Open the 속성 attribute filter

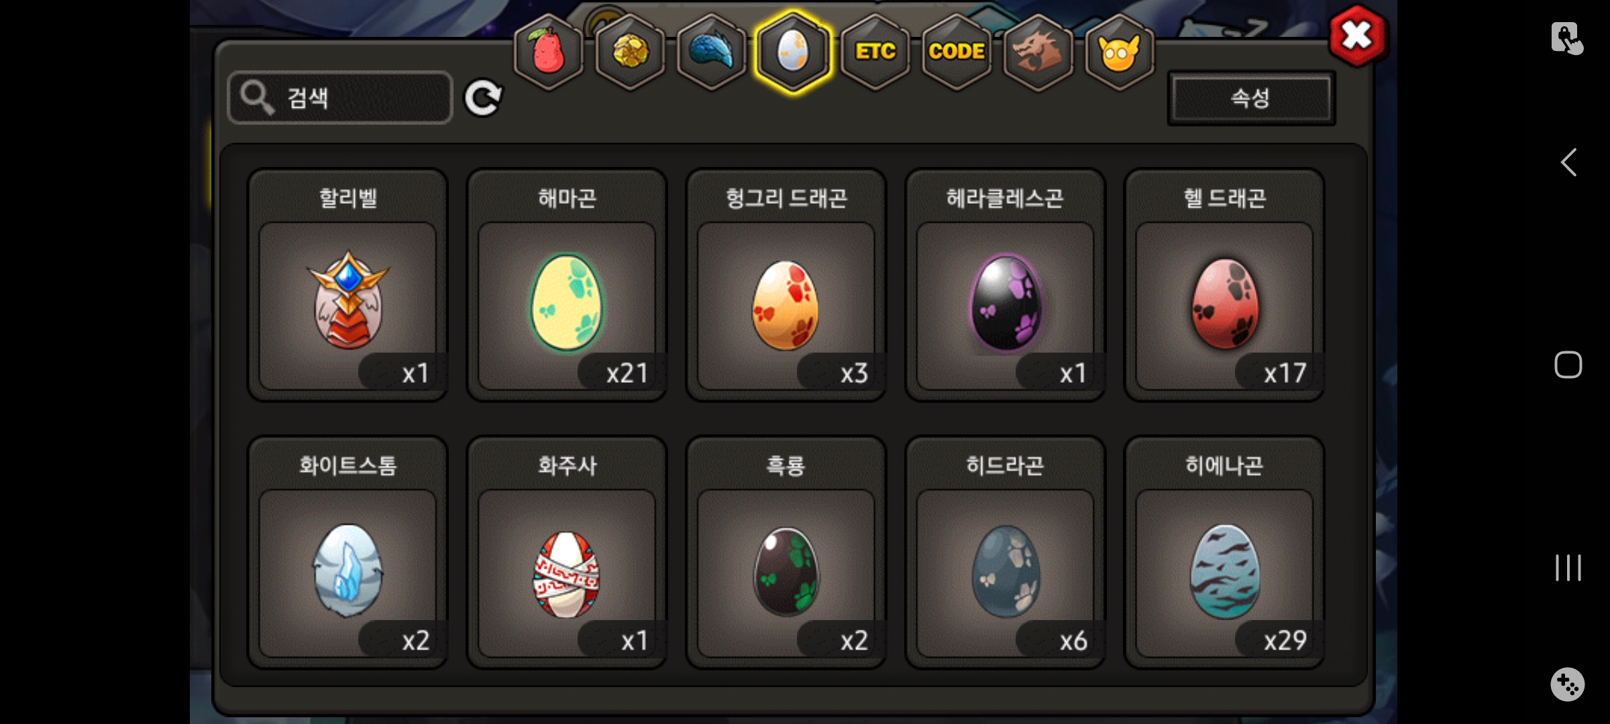[1251, 98]
